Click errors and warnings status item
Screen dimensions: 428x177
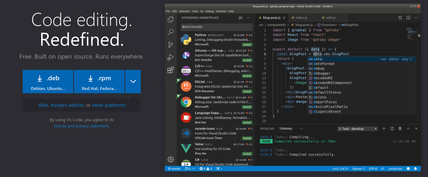tap(206, 169)
